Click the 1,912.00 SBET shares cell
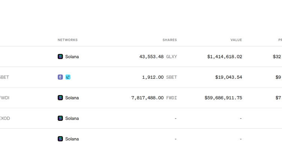Image resolution: width=282 pixels, height=161 pixels. [x=159, y=77]
